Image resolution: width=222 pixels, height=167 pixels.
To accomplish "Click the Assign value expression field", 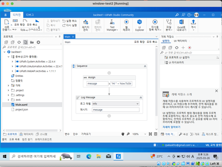I will pos(121,83).
